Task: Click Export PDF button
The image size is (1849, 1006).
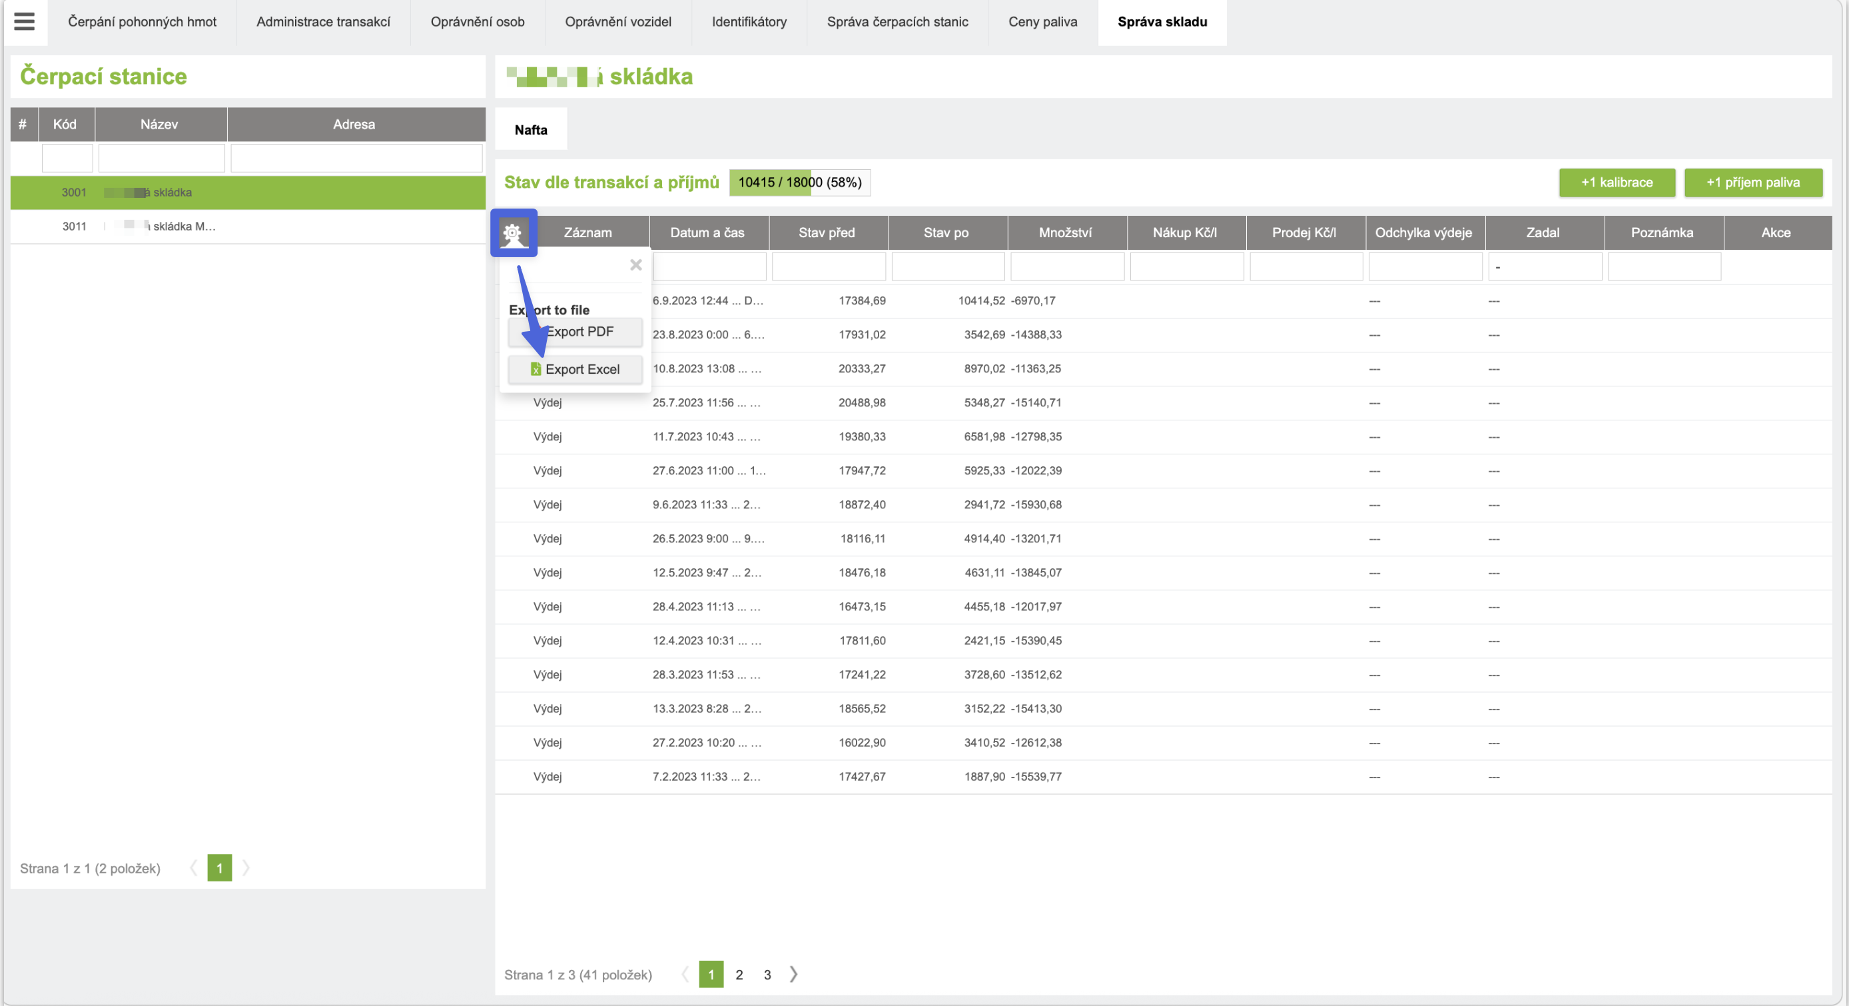Action: click(x=575, y=332)
